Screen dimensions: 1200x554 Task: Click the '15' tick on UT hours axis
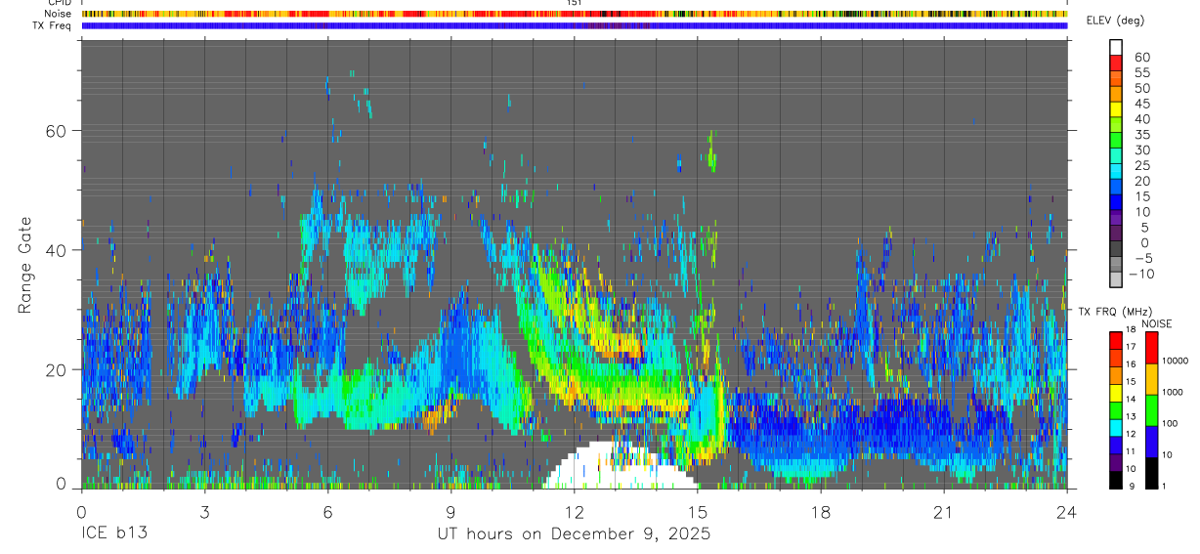pos(697,512)
